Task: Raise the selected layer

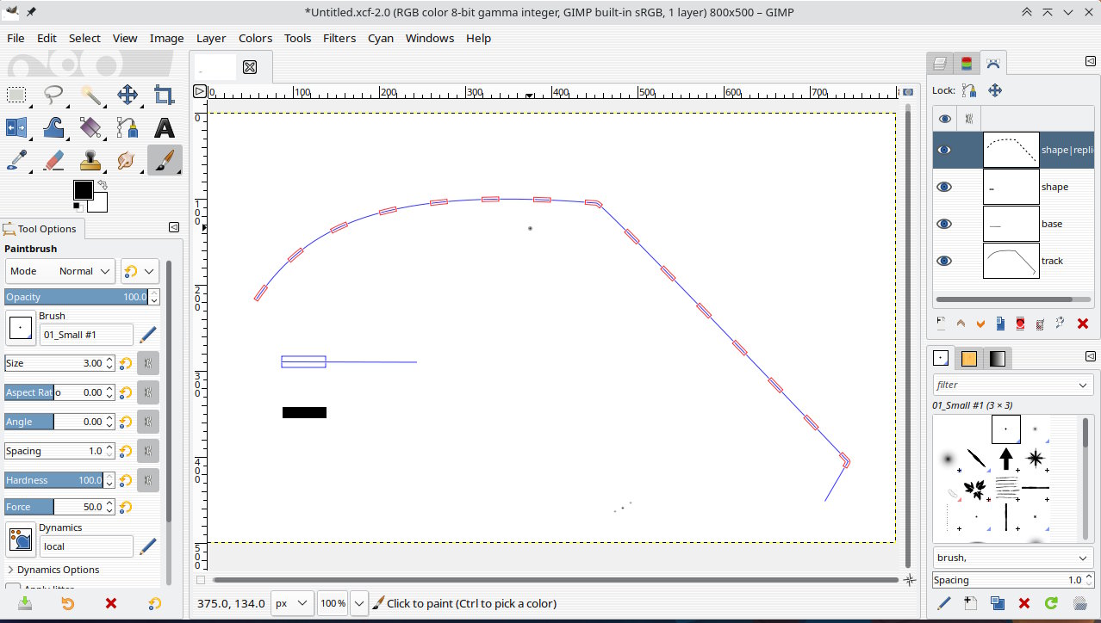Action: pos(961,324)
